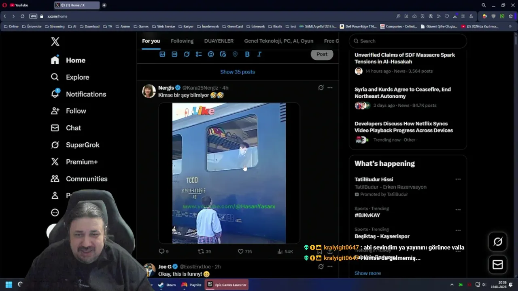This screenshot has height=291, width=518.
Task: Reply to Nergis's post
Action: (x=163, y=251)
